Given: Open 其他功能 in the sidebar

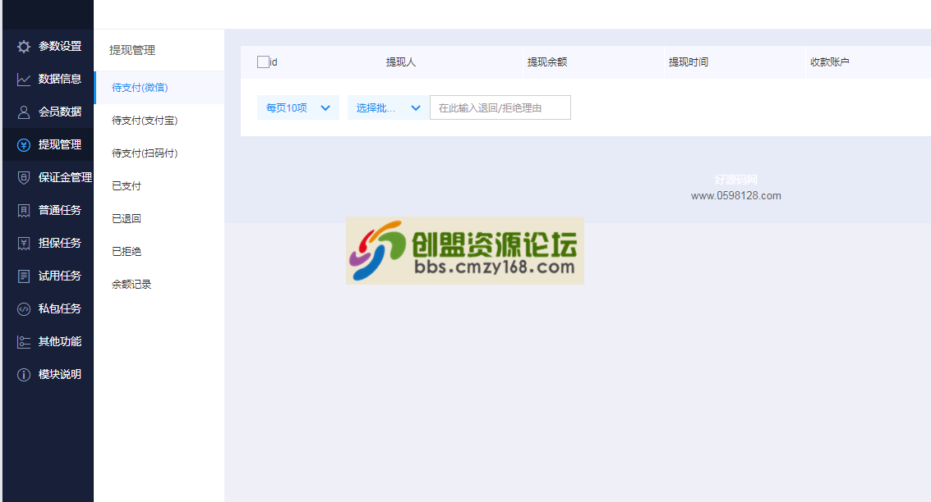Looking at the screenshot, I should [x=48, y=341].
